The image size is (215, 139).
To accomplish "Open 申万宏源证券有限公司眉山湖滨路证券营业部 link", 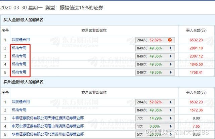I will click(48, 126).
